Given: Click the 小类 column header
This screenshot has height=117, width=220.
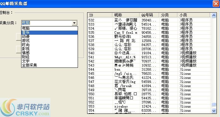Looking at the screenshot, I should (193, 15).
